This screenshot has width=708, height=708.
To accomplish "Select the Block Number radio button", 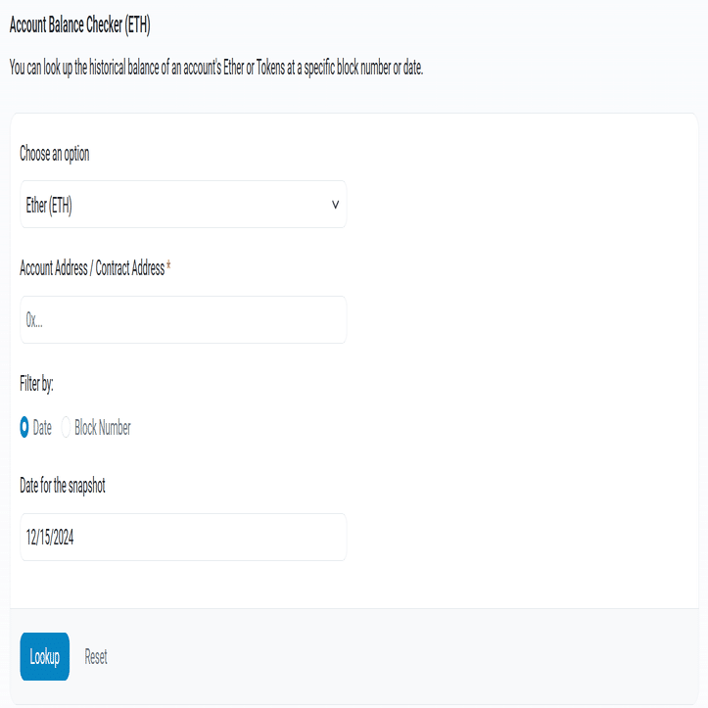I will point(67,428).
